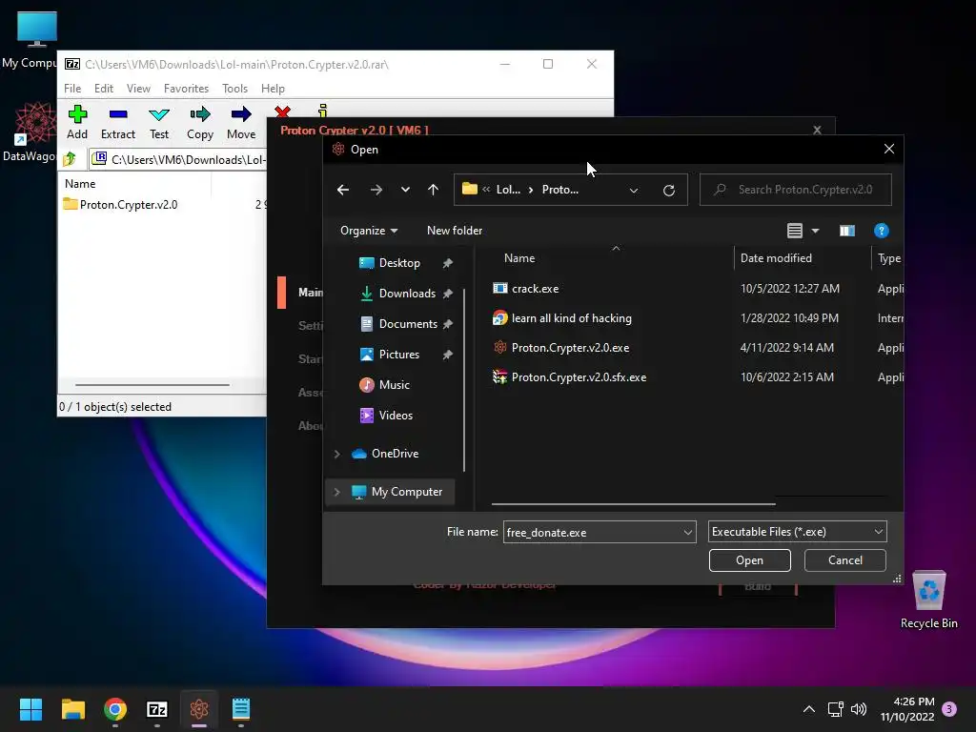This screenshot has height=732, width=976.
Task: Click the Copy icon in 7-Zip toolbar
Action: click(200, 114)
